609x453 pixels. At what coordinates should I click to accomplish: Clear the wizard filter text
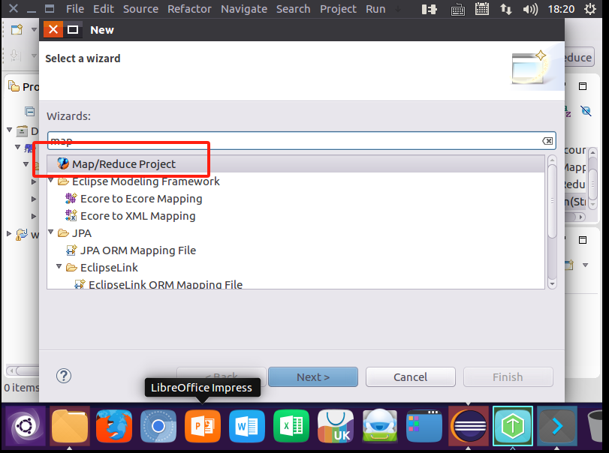point(547,140)
